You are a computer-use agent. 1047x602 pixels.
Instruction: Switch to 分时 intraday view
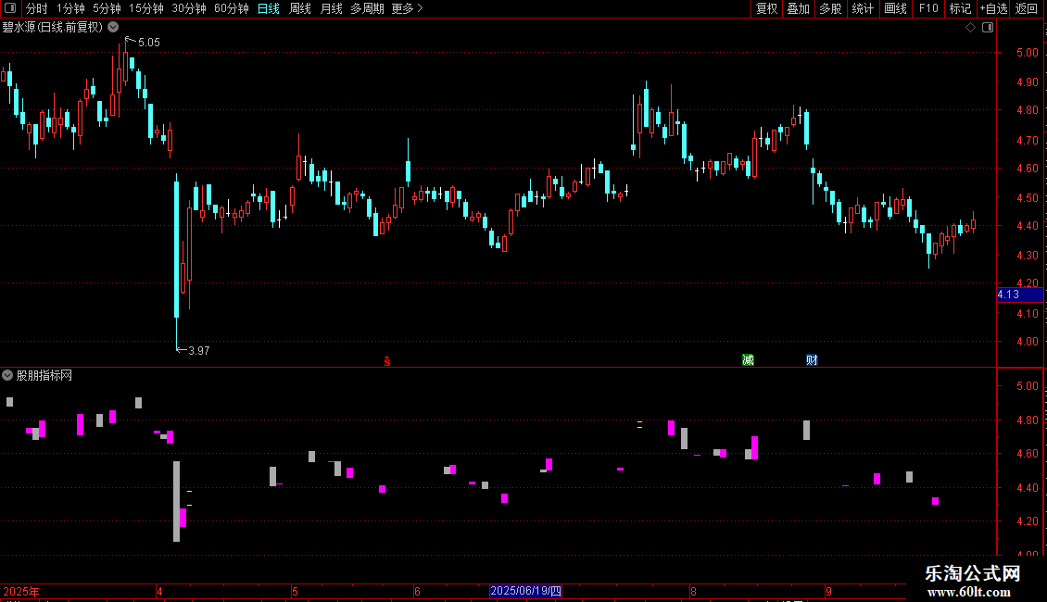[x=37, y=8]
